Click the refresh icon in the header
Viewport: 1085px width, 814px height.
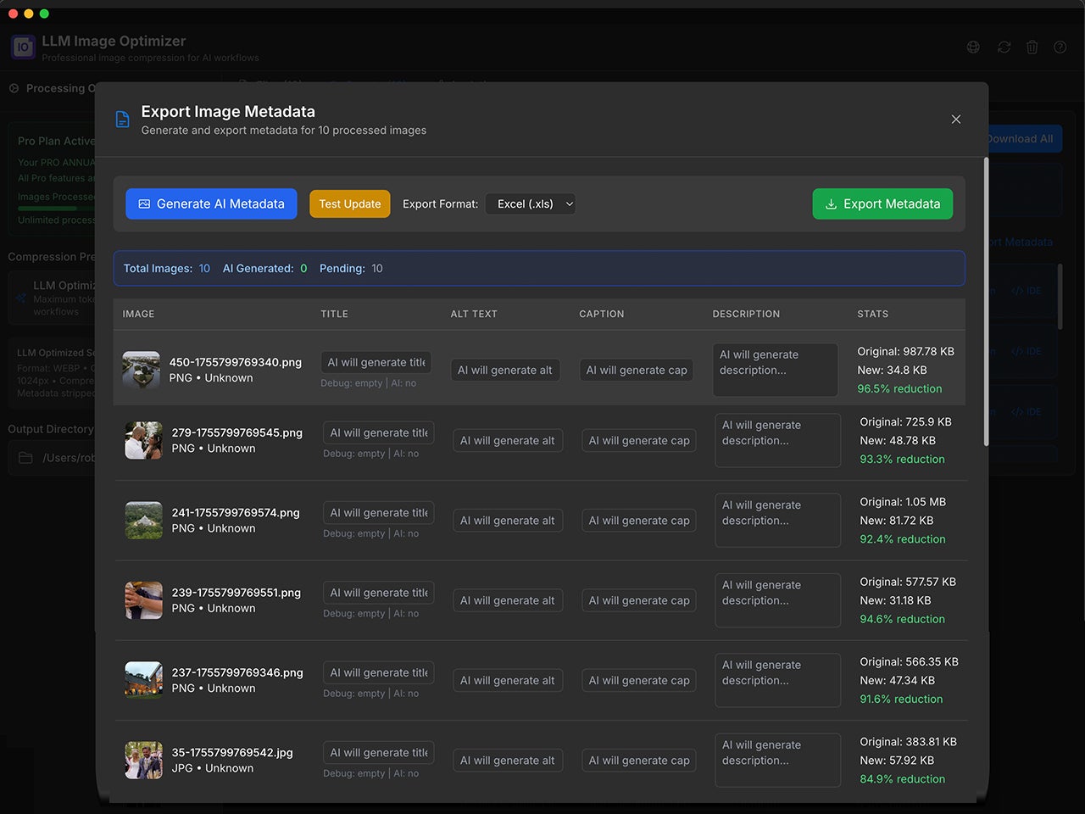1004,47
